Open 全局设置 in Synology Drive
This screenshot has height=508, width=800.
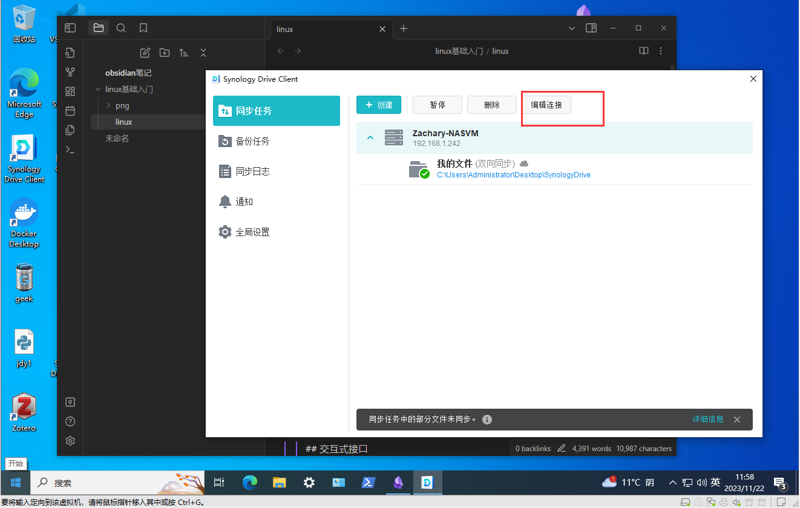pos(252,232)
